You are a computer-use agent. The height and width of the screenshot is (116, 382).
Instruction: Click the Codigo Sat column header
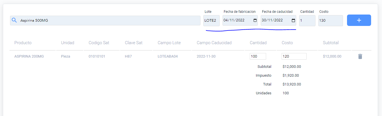pyautogui.click(x=99, y=43)
